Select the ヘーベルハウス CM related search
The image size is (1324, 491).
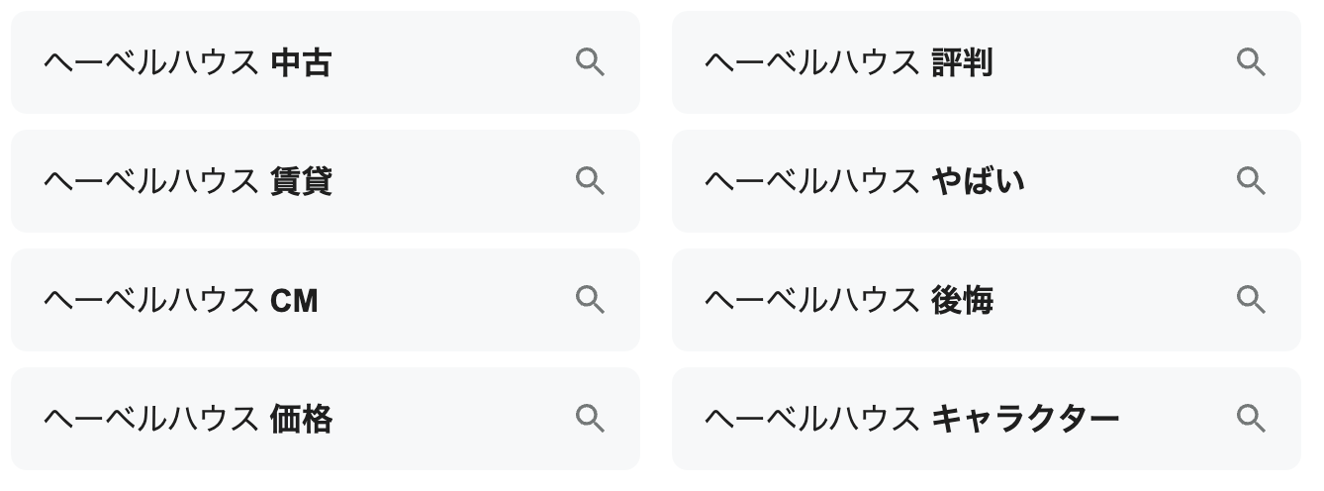(x=181, y=301)
